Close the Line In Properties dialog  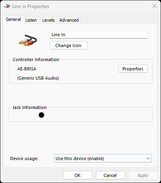click(x=155, y=6)
